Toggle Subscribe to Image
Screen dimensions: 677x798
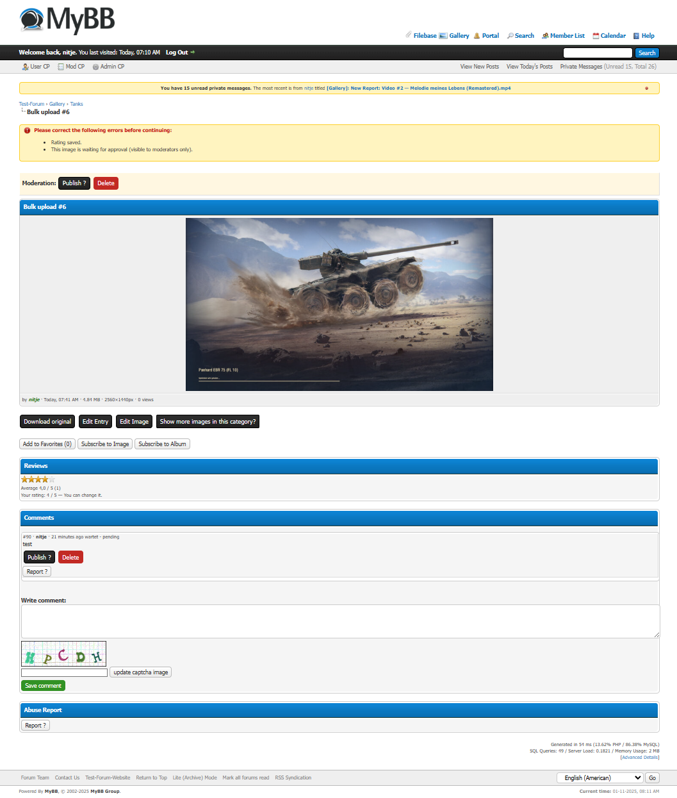105,444
